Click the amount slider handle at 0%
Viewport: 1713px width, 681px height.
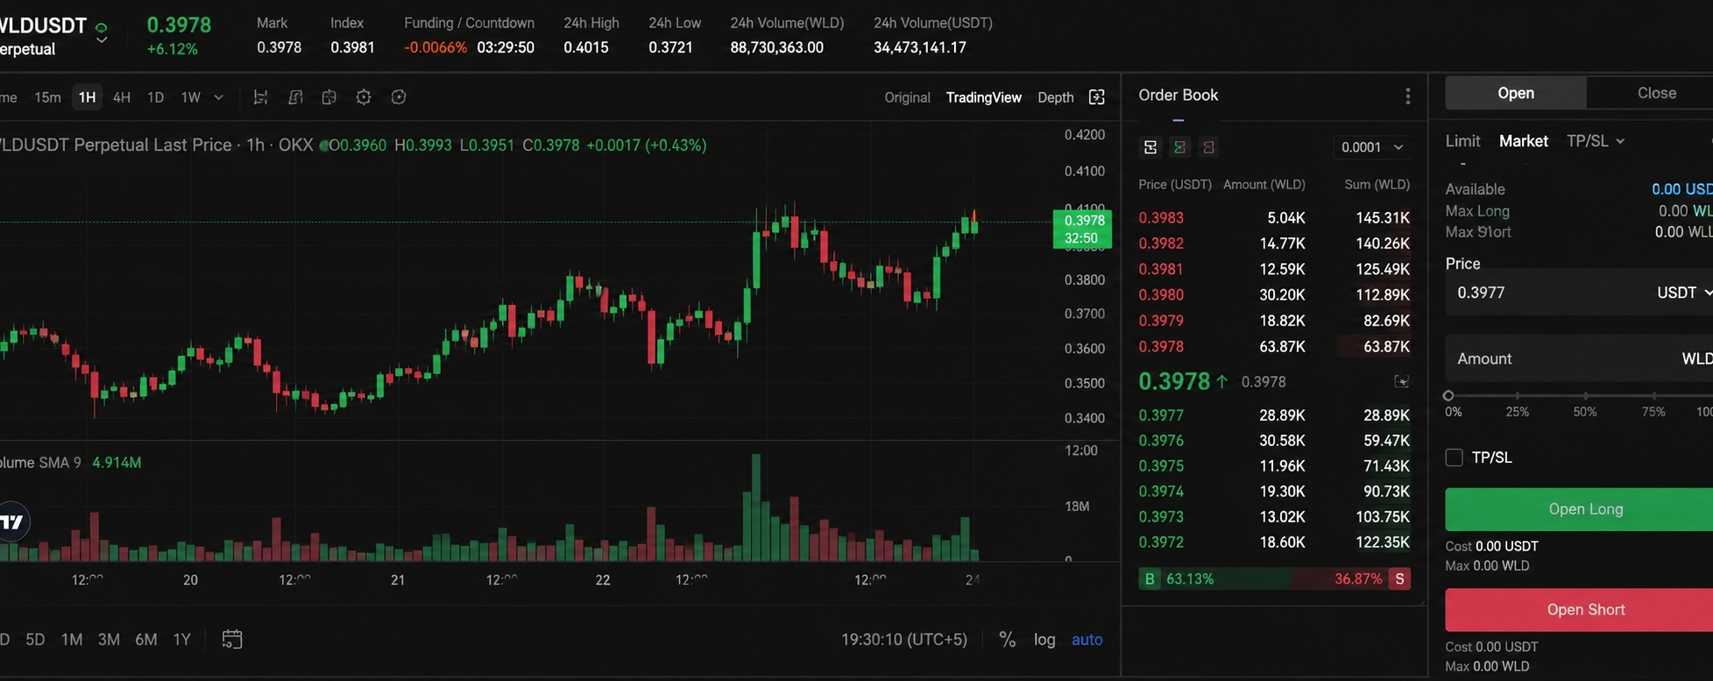pyautogui.click(x=1448, y=396)
